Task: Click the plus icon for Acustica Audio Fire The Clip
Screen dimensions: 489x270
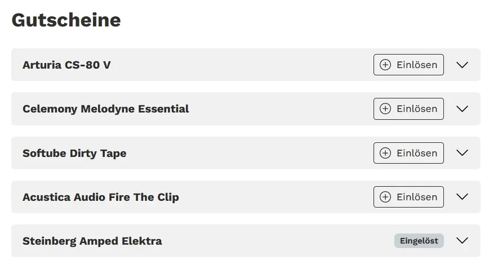Action: (385, 197)
